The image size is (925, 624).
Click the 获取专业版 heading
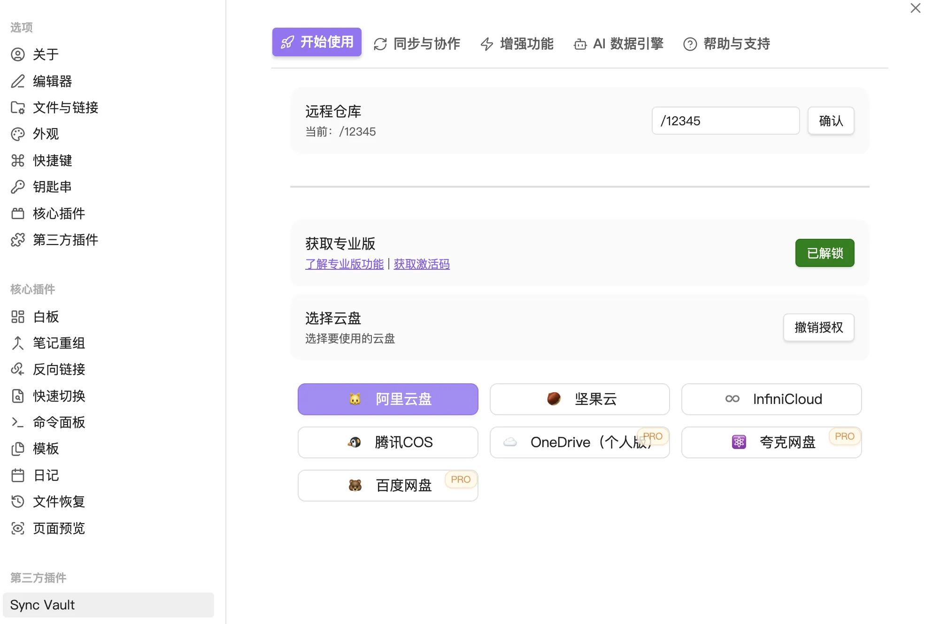pos(340,244)
